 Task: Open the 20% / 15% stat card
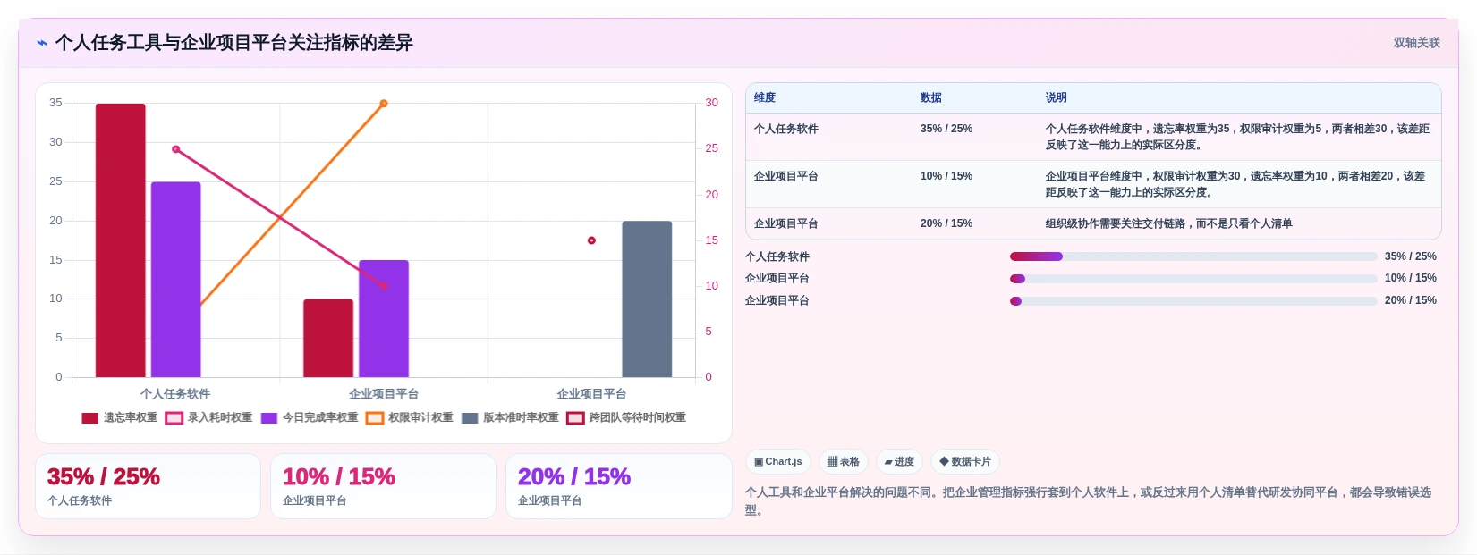pyautogui.click(x=618, y=486)
